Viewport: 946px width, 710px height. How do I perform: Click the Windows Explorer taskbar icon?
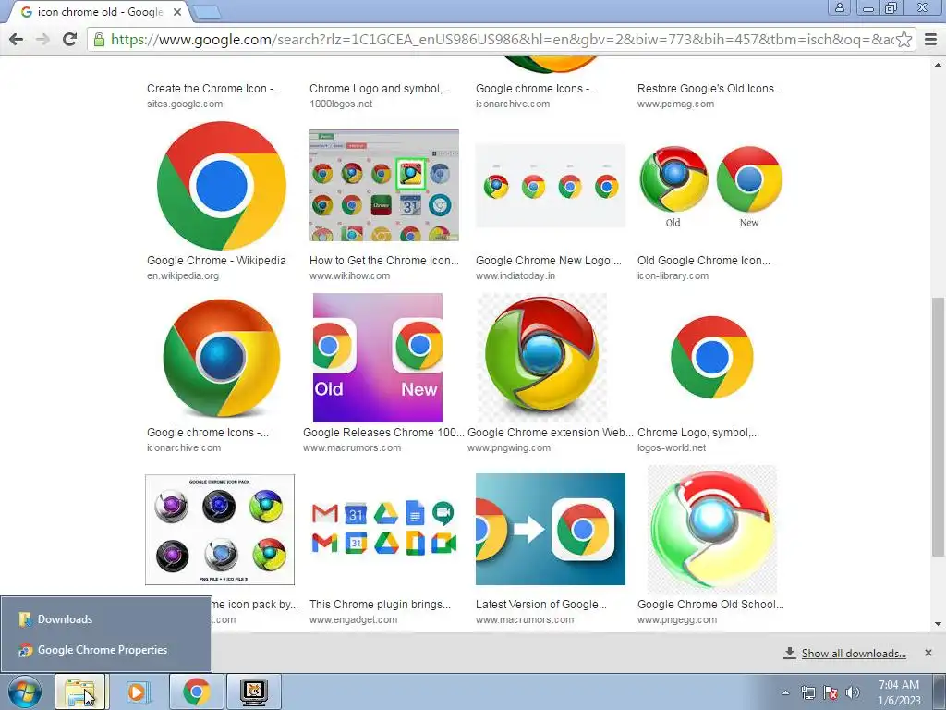(x=80, y=692)
